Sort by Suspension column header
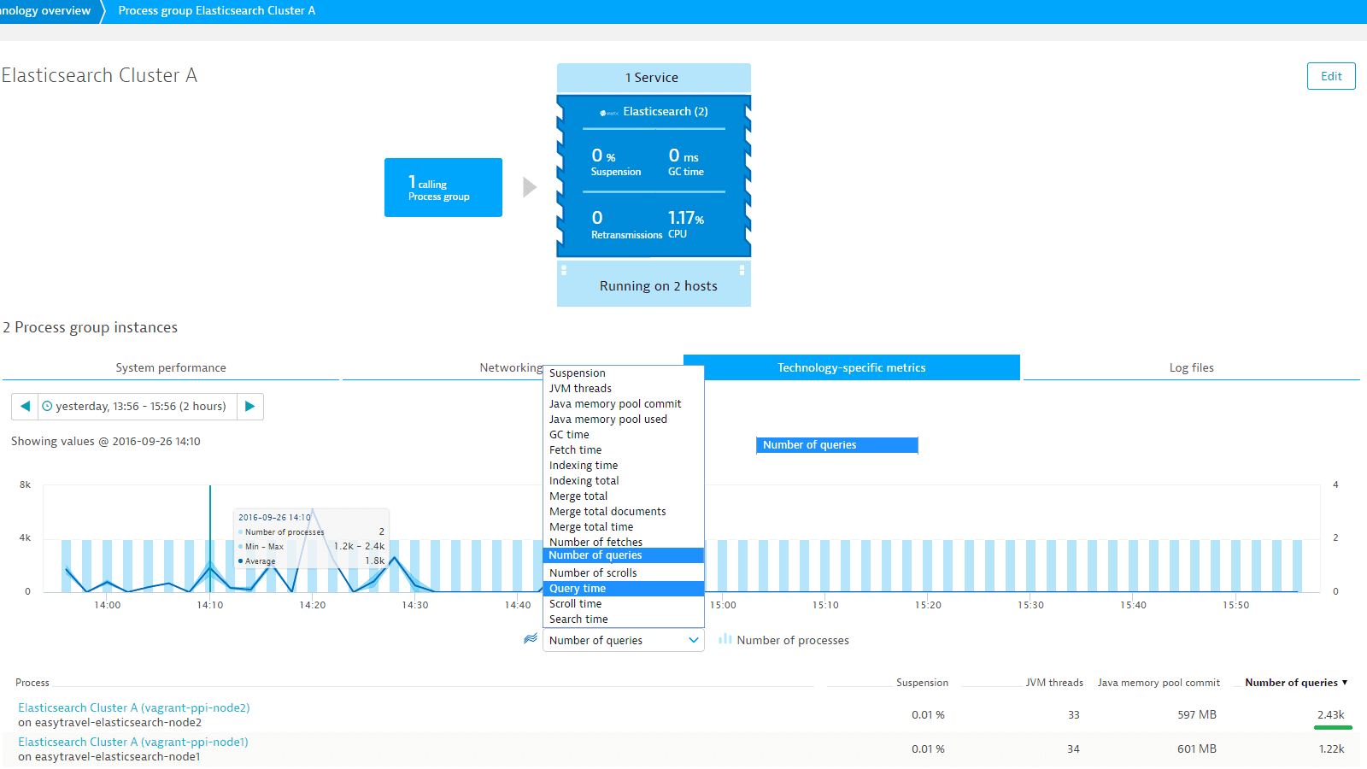This screenshot has width=1367, height=769. (x=922, y=683)
